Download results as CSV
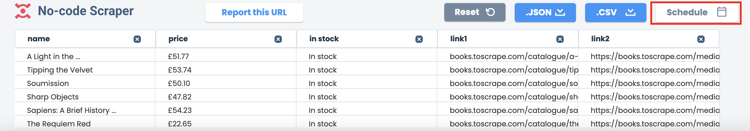 [616, 12]
